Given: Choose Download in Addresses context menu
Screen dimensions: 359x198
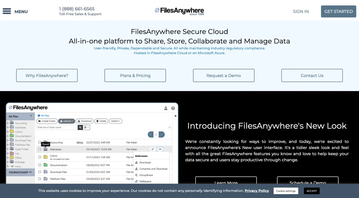Looking at the screenshot, I should [x=145, y=162].
